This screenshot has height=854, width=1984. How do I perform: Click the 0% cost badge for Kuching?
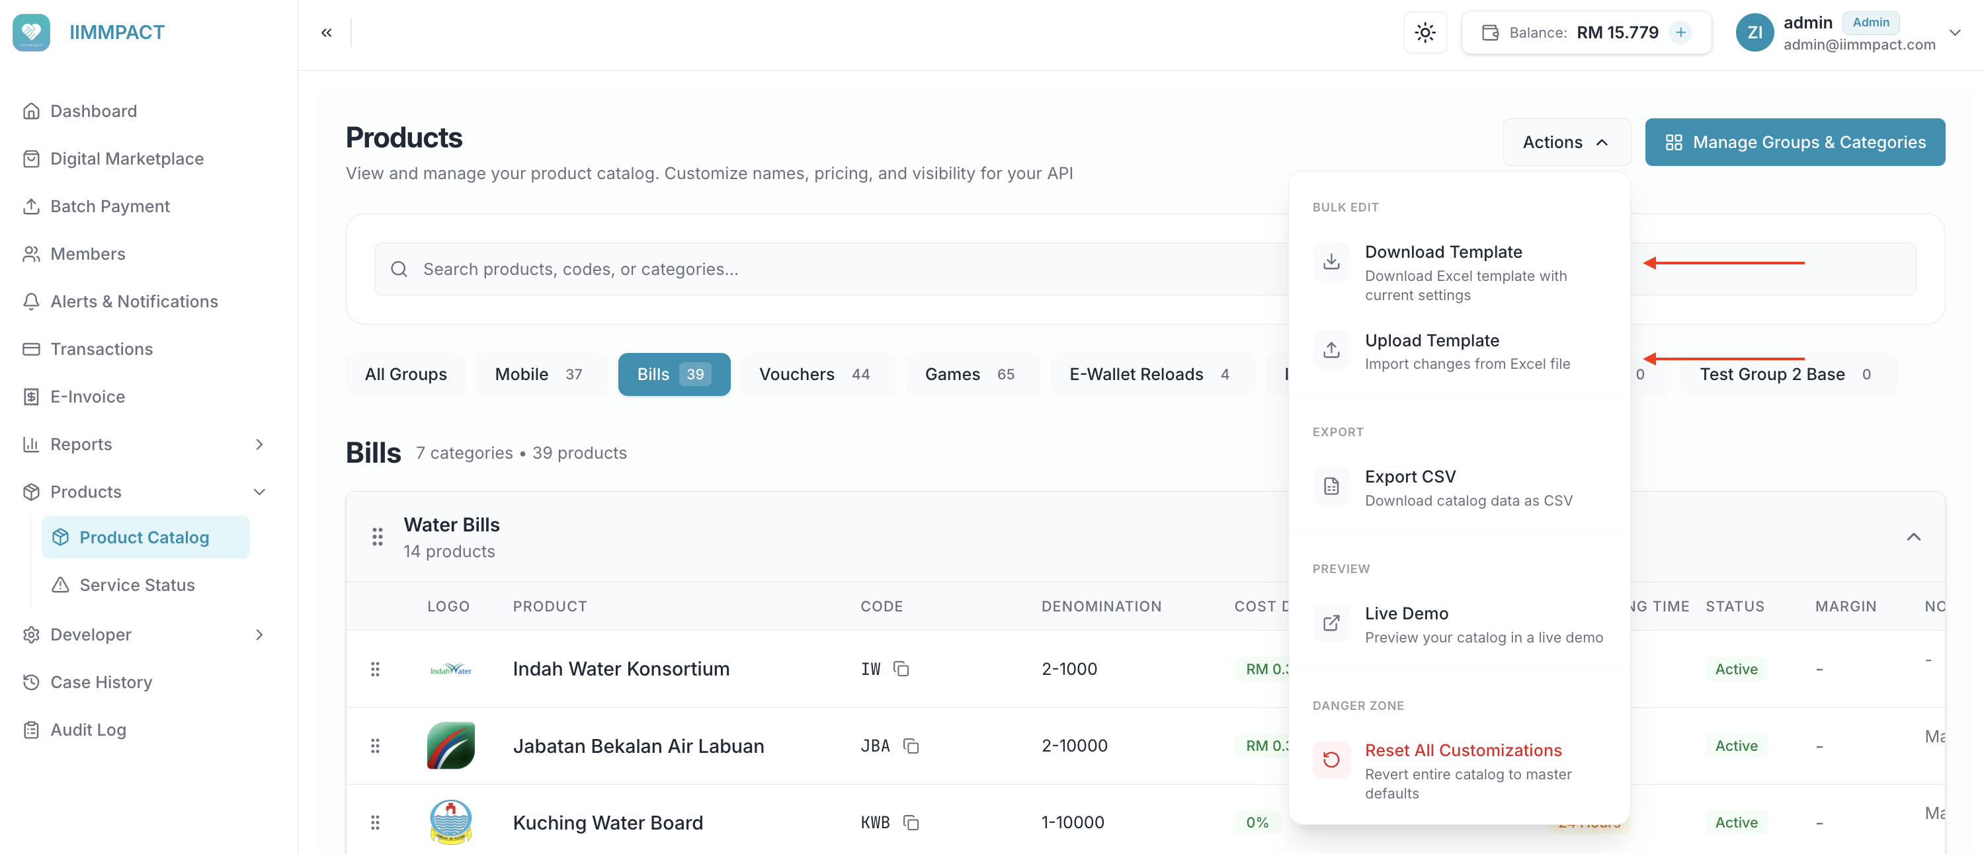pyautogui.click(x=1257, y=822)
